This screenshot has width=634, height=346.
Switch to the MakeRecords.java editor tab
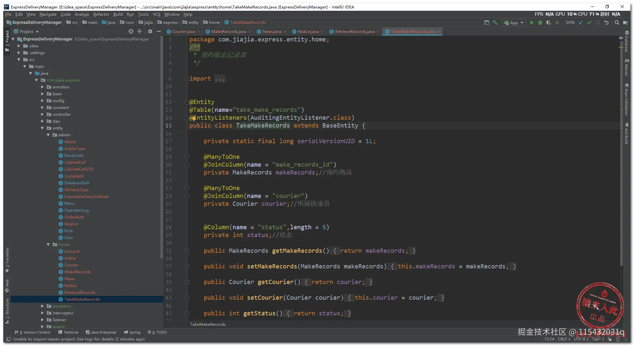tap(228, 32)
